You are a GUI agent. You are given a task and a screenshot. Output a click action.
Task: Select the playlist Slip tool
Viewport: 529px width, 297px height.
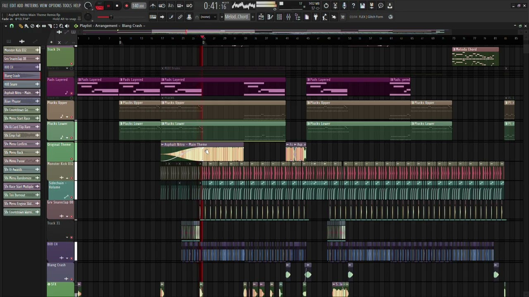44,26
